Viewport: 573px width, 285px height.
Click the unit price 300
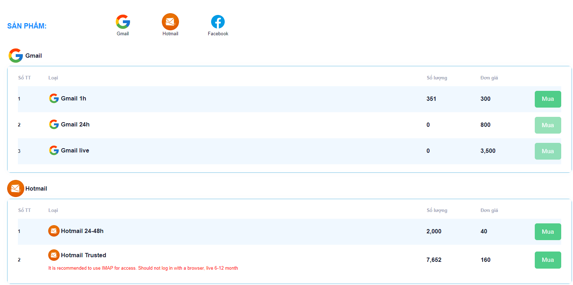click(x=485, y=99)
